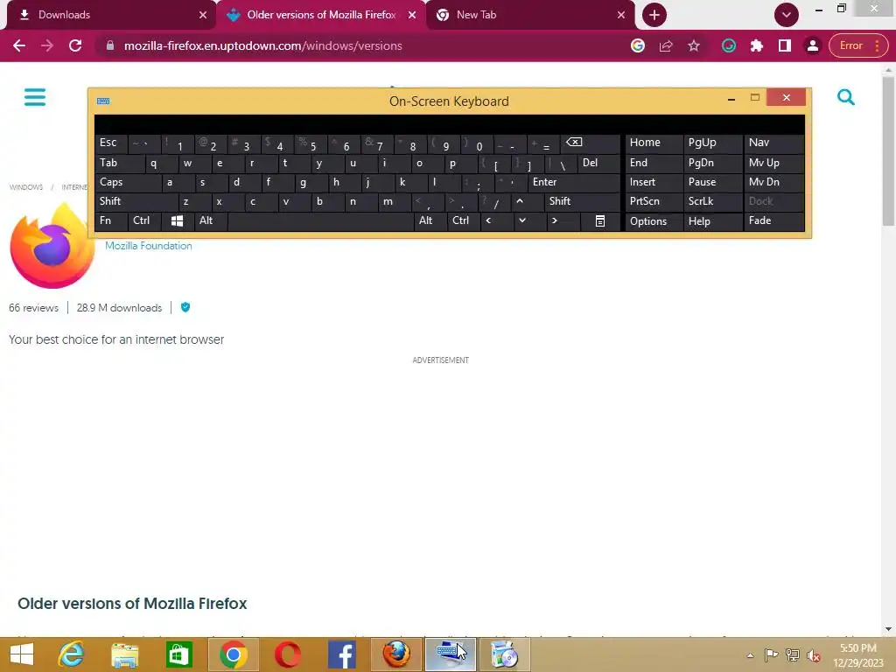This screenshot has height=672, width=896.
Task: Launch Internet Explorer from taskbar
Action: (71, 654)
